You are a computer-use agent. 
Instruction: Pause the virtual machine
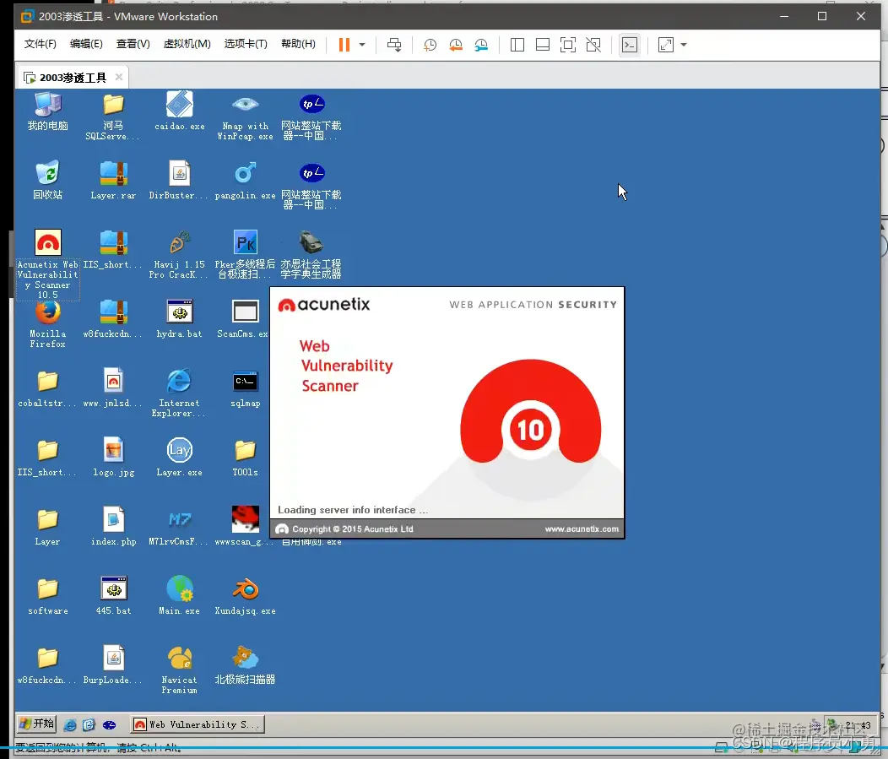344,45
